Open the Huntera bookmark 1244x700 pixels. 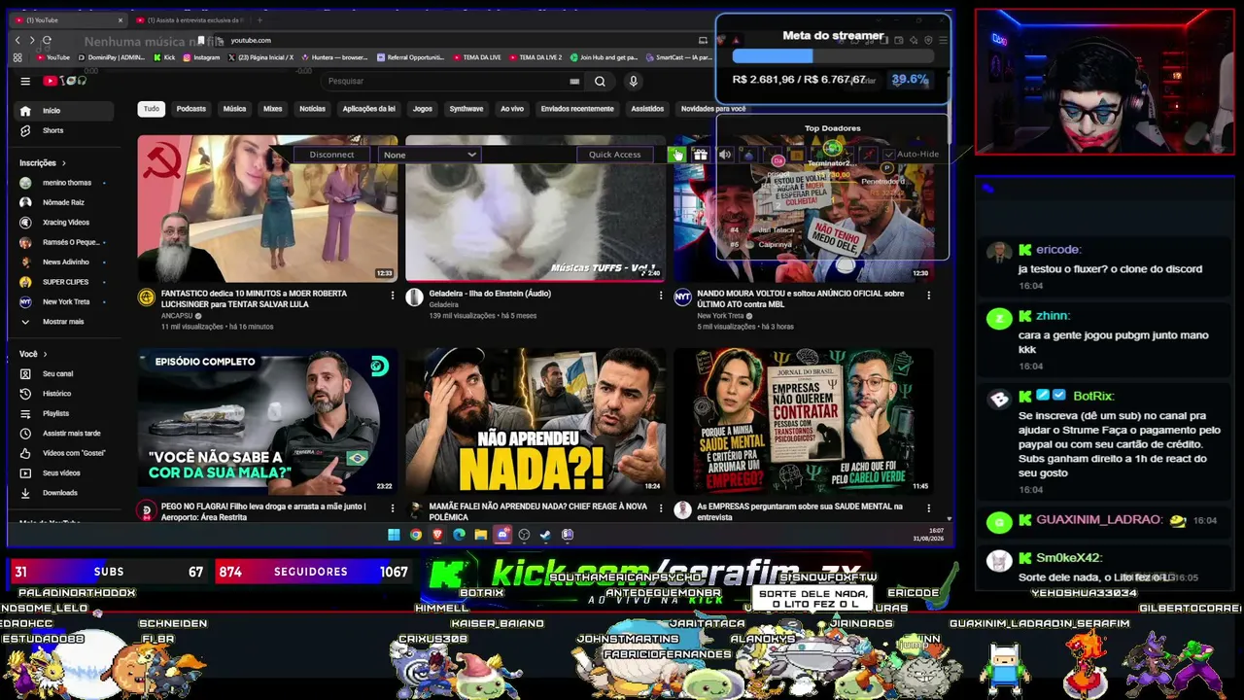click(x=334, y=57)
